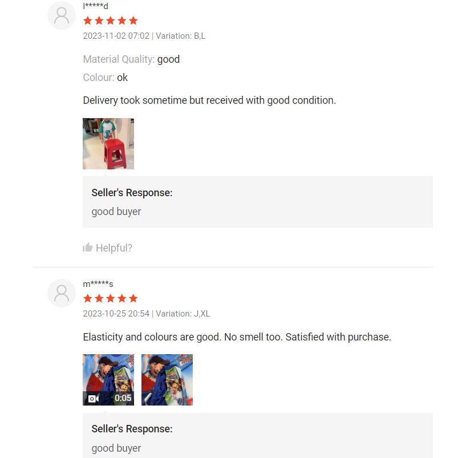The height and width of the screenshot is (458, 458).
Task: Click fifth star of m*****s's rating
Action: [133, 298]
